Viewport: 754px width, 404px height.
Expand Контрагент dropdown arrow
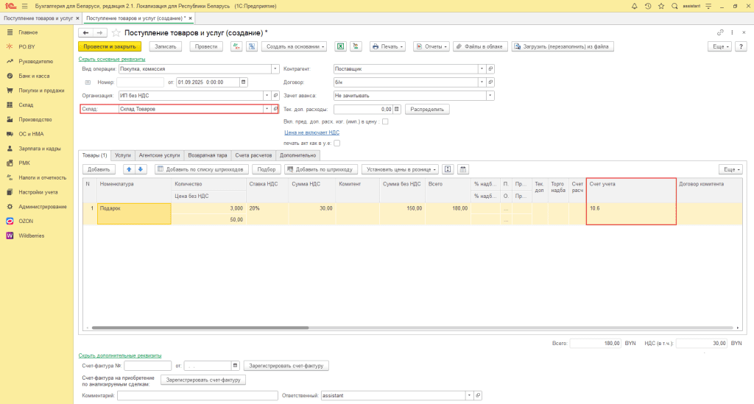(x=482, y=68)
